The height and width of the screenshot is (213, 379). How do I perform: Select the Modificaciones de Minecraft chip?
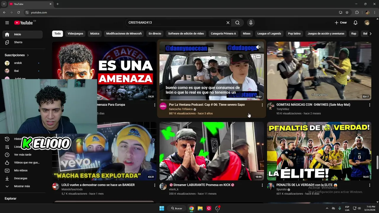pos(124,34)
